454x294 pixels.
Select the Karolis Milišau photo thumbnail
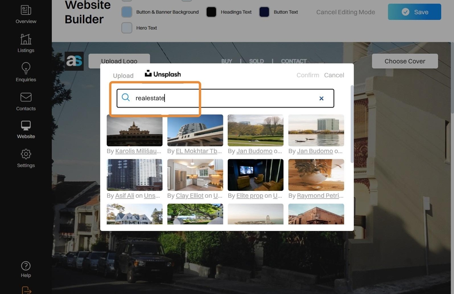click(x=134, y=130)
